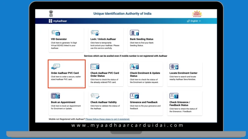Follow 'Please follow these steps to get it registered' link
Screen dimensions: 248x139
coord(108,119)
